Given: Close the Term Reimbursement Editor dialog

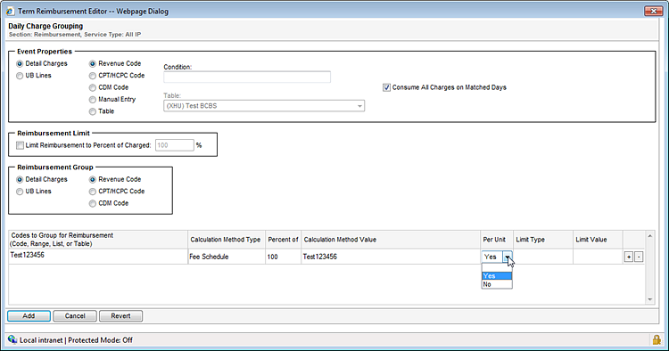Looking at the screenshot, I should (x=653, y=11).
